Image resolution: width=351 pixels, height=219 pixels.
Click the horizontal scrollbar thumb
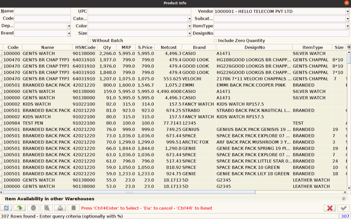tap(129, 192)
